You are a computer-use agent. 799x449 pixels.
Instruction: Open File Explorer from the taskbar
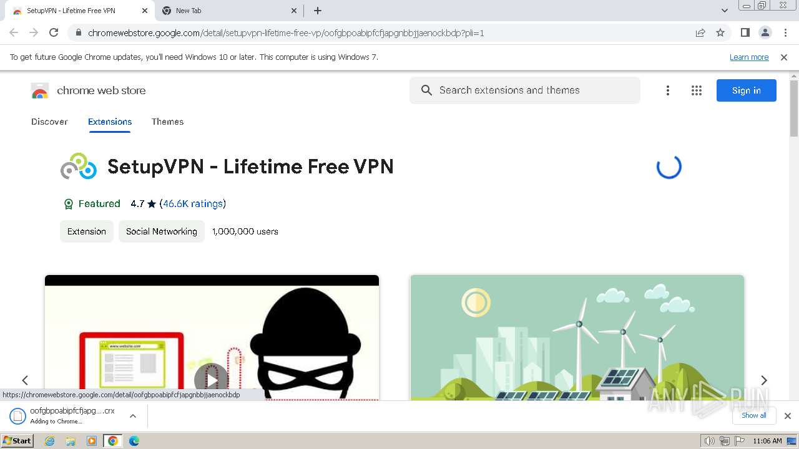(71, 441)
